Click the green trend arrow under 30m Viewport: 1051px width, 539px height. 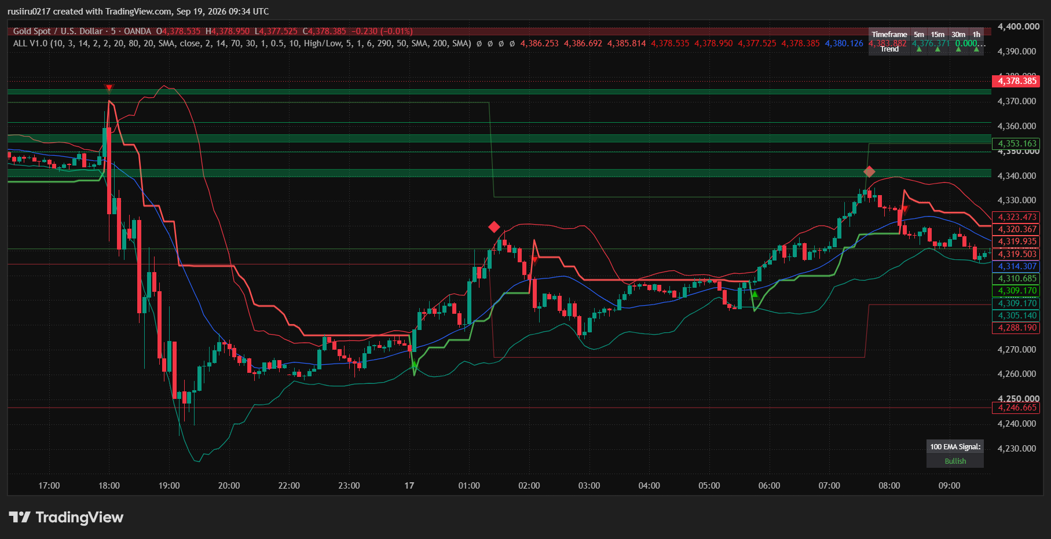tap(958, 49)
